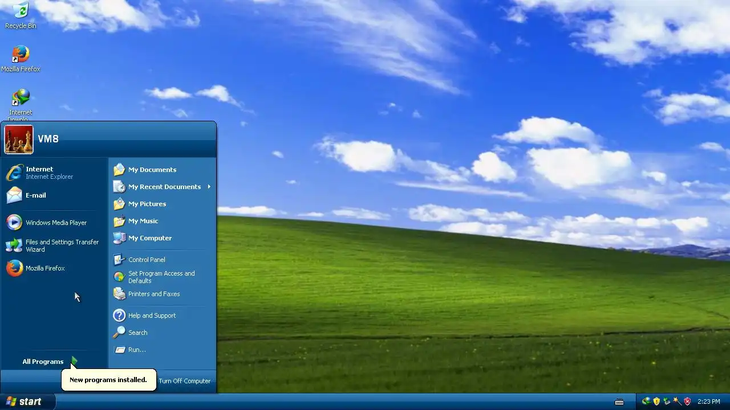Click the magic wand tray icon

(677, 401)
